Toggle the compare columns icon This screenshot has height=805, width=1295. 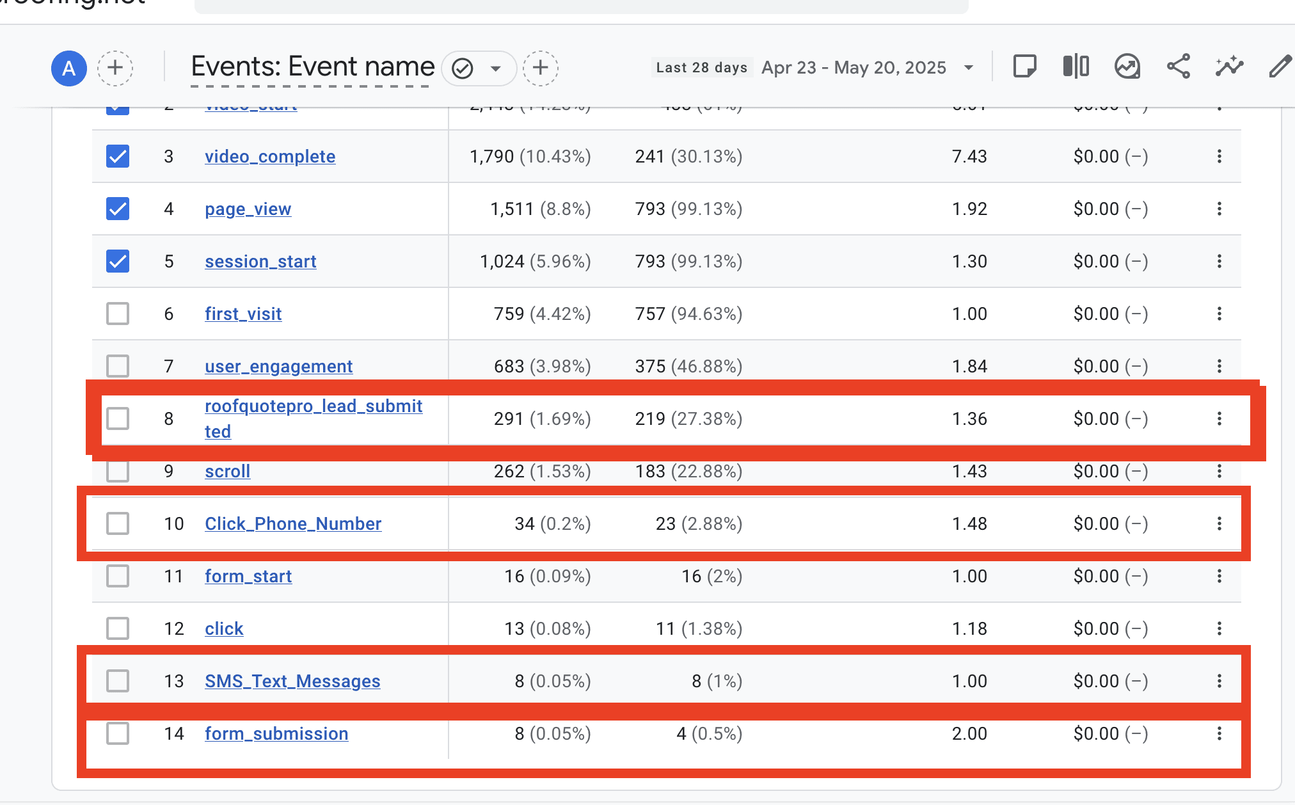(1076, 67)
